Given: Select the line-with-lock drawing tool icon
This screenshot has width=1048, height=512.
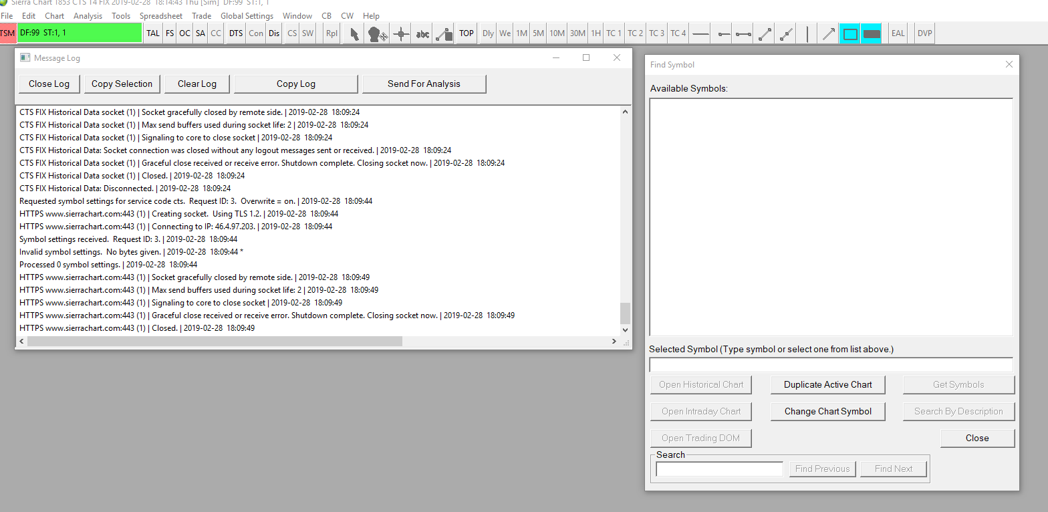Looking at the screenshot, I should 444,33.
